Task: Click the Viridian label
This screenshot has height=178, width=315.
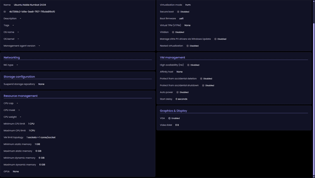Action: click(164, 32)
